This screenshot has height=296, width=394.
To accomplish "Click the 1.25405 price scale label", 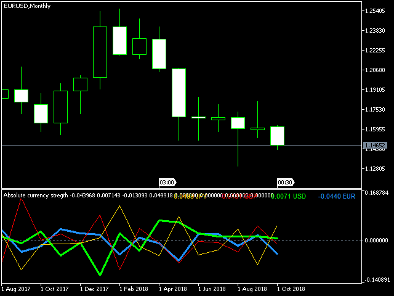I will click(x=375, y=11).
